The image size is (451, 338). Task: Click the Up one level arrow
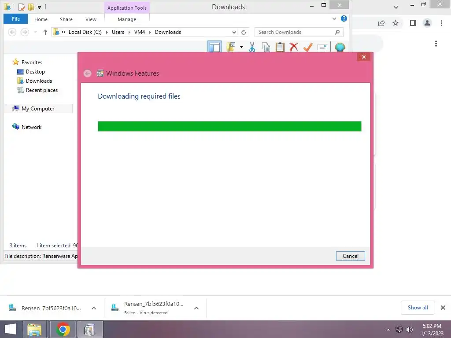(x=45, y=32)
